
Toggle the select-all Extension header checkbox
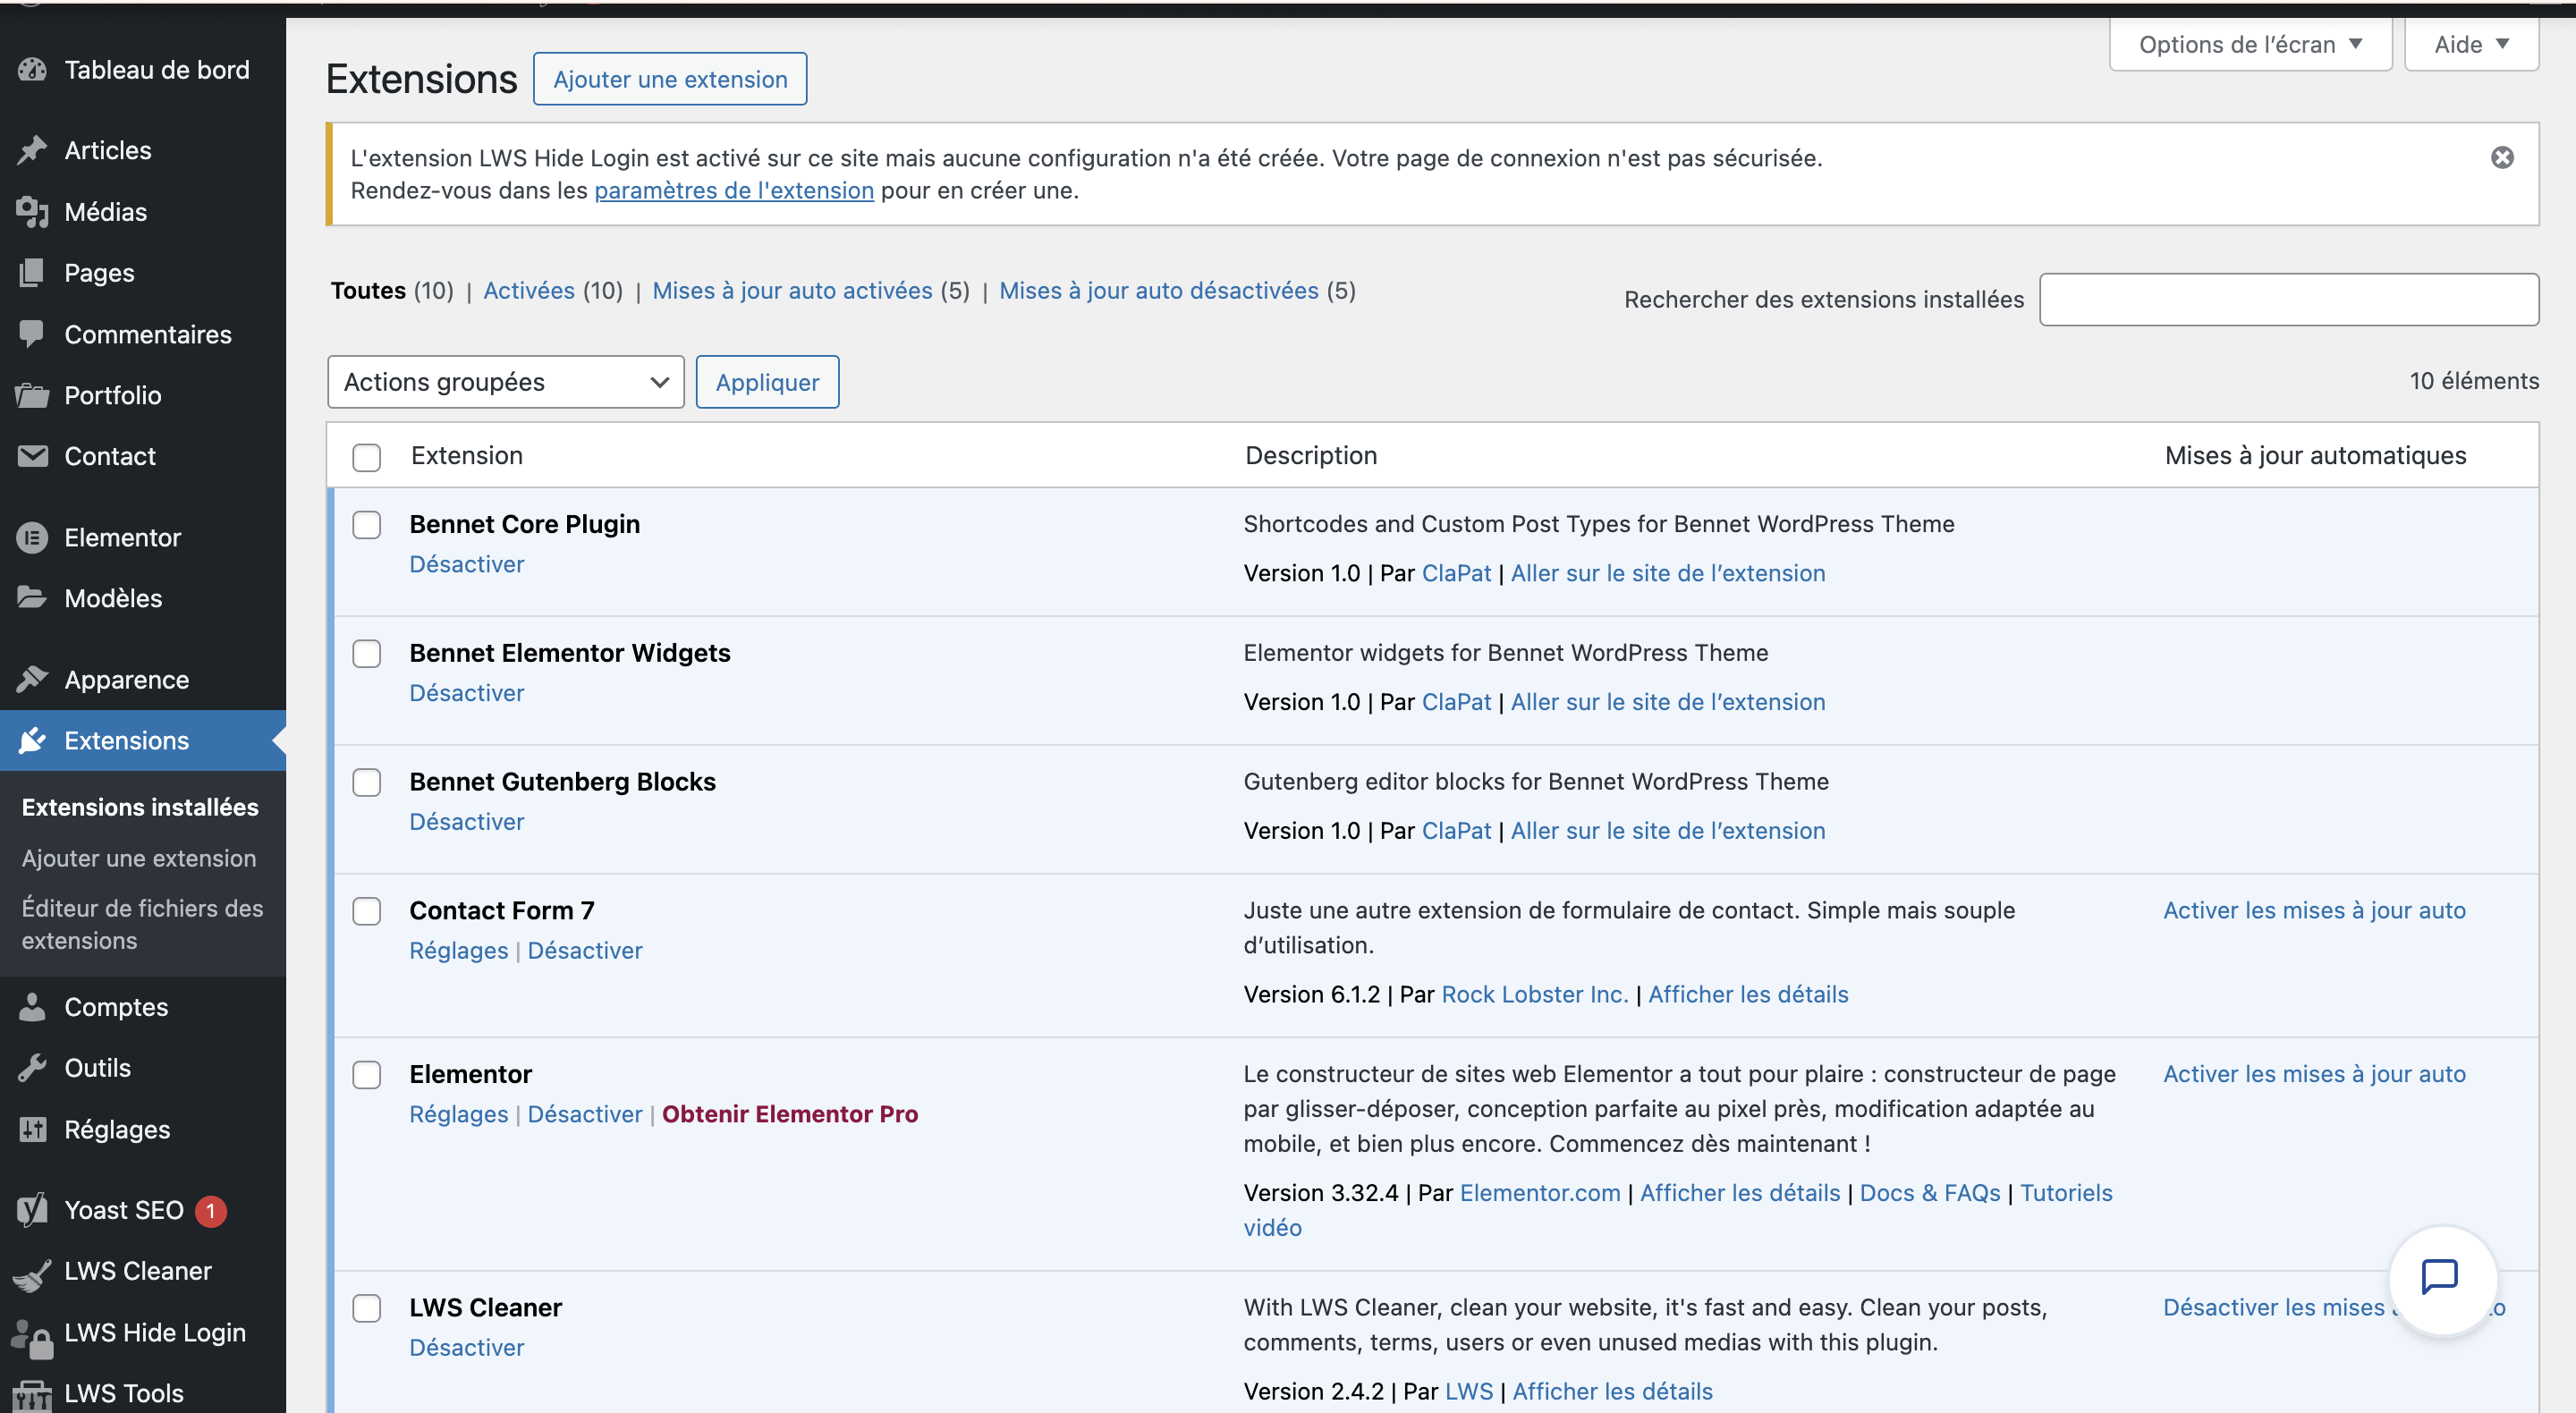click(x=367, y=457)
